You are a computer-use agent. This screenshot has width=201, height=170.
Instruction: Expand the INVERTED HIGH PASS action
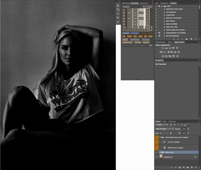point(164,9)
